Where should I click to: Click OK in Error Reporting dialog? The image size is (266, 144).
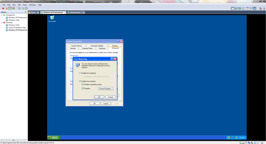pos(99,97)
